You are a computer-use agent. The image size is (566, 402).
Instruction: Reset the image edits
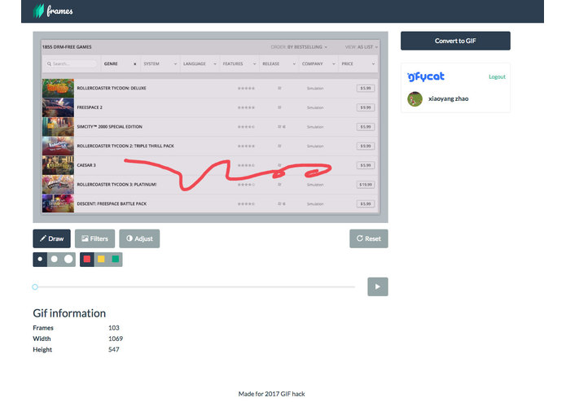coord(369,238)
